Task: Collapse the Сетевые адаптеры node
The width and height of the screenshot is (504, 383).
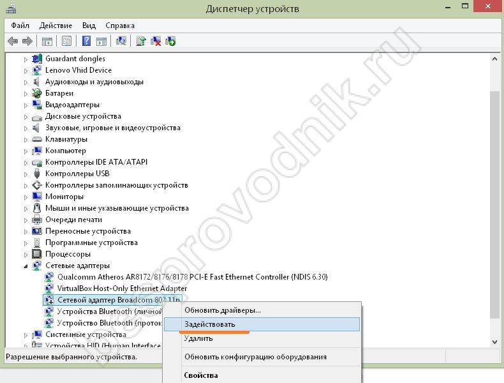Action: 26,266
